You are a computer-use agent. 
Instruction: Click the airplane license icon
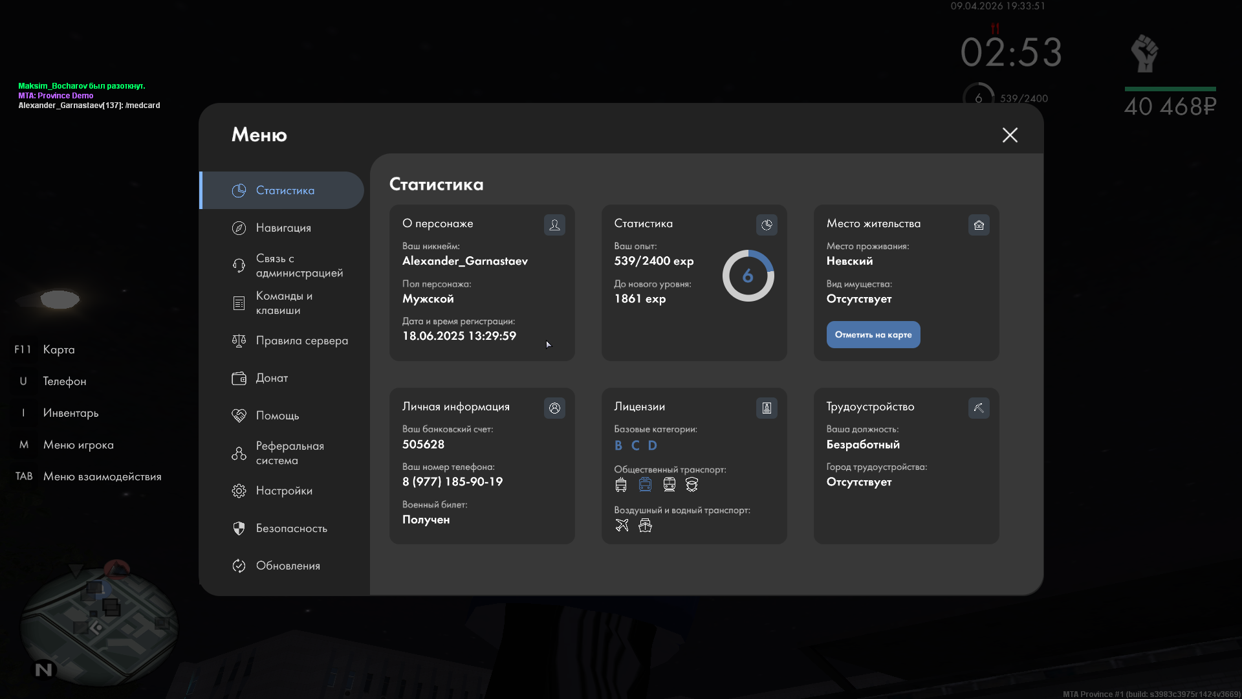point(622,525)
